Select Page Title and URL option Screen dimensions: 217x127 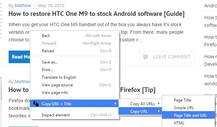tap(188, 115)
